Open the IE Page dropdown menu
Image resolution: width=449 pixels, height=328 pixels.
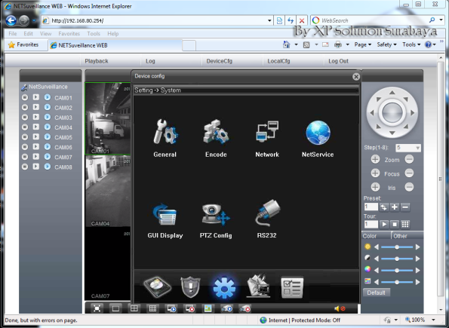363,44
